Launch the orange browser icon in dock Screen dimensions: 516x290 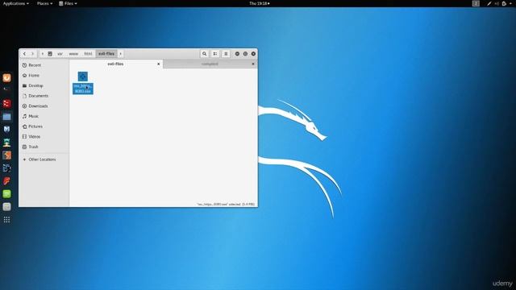click(6, 78)
